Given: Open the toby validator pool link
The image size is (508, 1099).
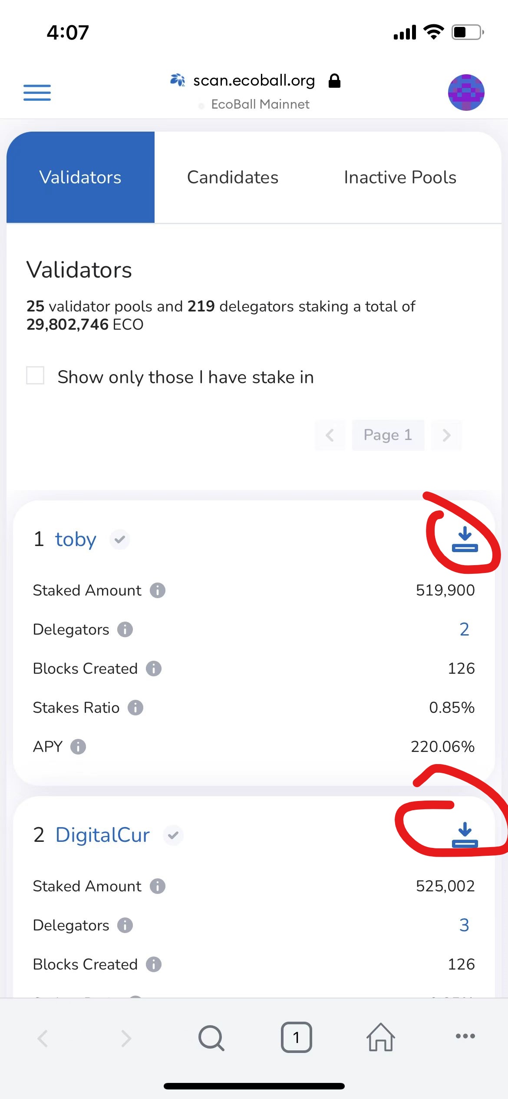Looking at the screenshot, I should [x=76, y=539].
